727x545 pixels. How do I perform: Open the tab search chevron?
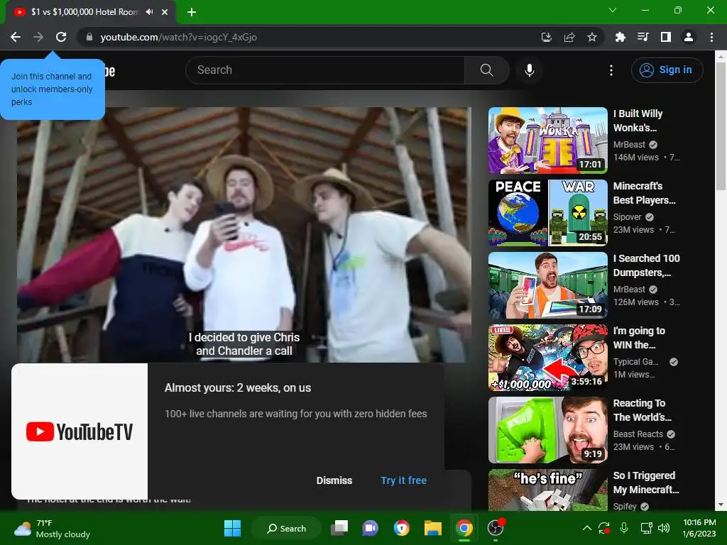[x=613, y=10]
